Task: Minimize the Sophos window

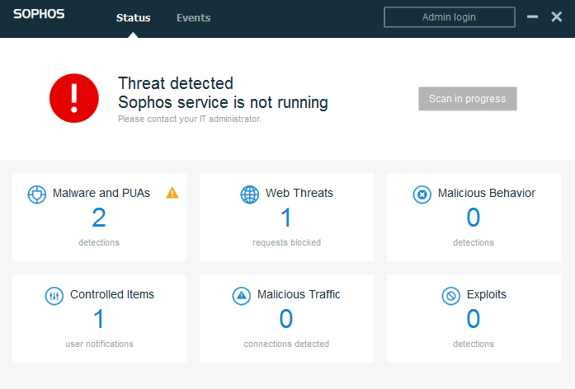Action: pyautogui.click(x=533, y=17)
